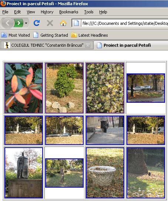Open the person walking on path thumbnail

click(105, 130)
